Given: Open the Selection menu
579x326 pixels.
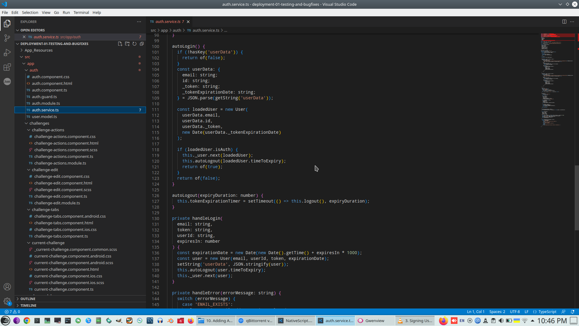Looking at the screenshot, I should [x=30, y=12].
